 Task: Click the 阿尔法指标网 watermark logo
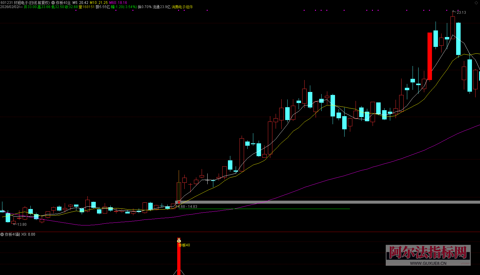(x=428, y=253)
